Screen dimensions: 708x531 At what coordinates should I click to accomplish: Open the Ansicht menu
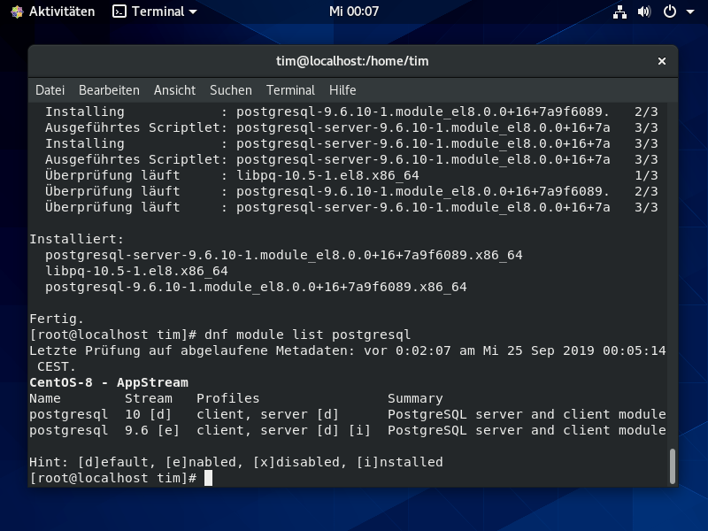point(174,90)
